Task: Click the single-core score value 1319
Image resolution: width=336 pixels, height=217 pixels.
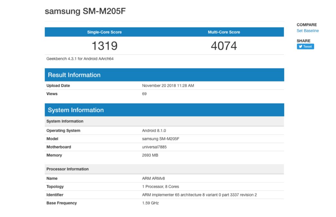Action: [104, 46]
